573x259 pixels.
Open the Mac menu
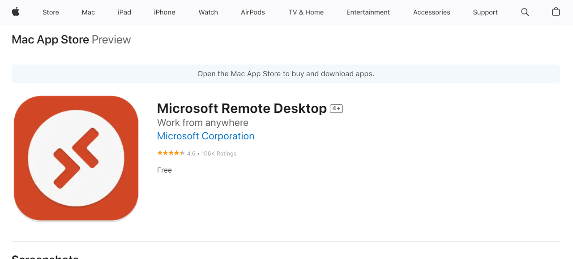click(x=88, y=12)
